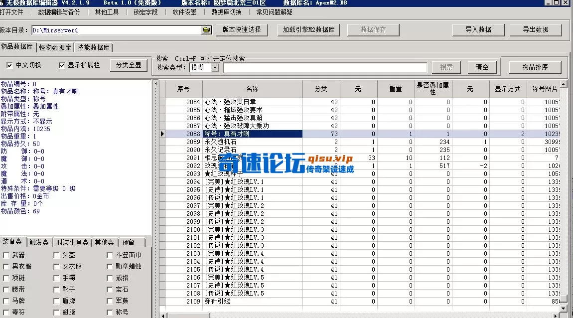The width and height of the screenshot is (573, 318).
Task: Click 分类全显 to show all categories
Action: click(129, 65)
